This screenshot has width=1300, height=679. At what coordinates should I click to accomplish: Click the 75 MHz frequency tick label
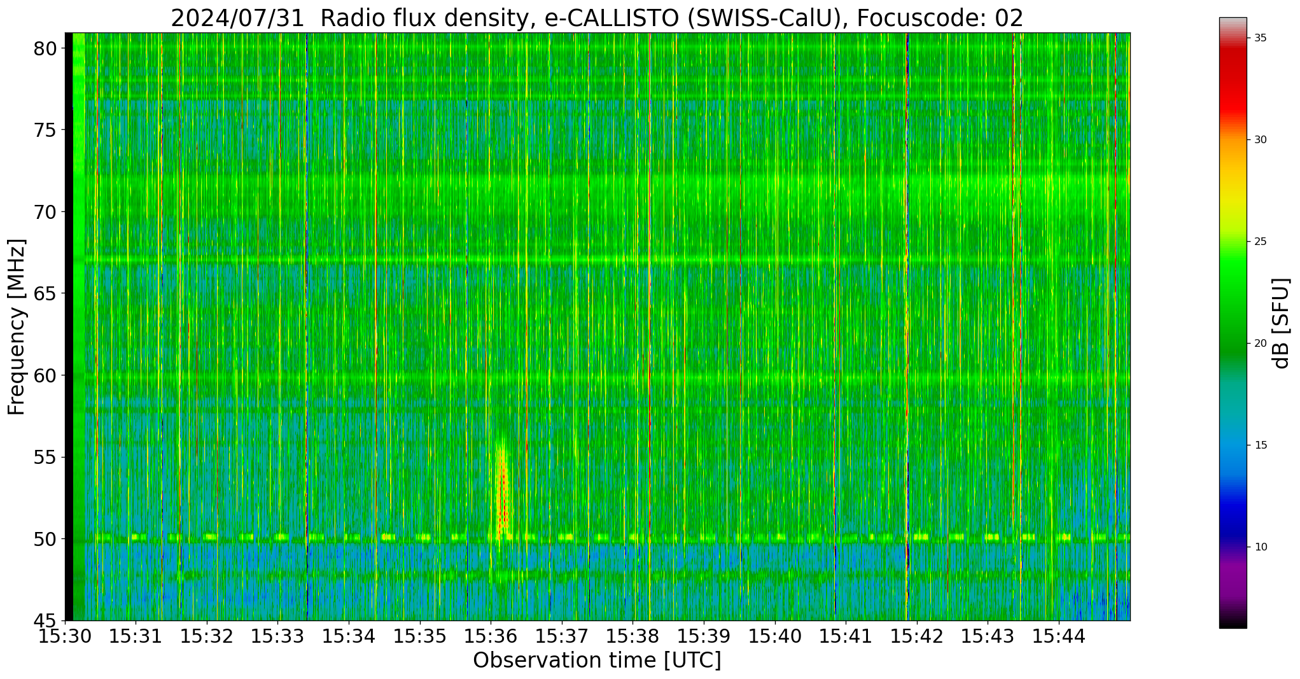click(45, 130)
